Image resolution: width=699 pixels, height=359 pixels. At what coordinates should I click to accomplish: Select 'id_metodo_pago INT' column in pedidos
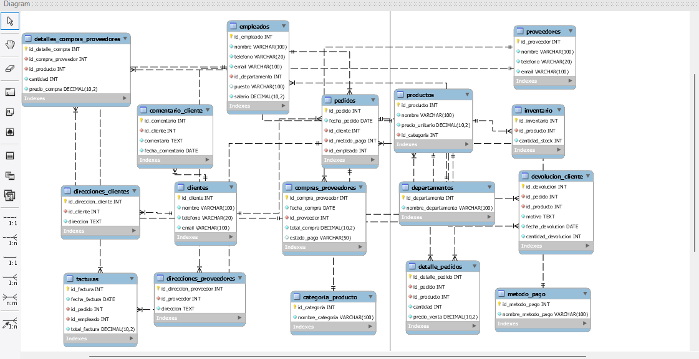[350, 141]
